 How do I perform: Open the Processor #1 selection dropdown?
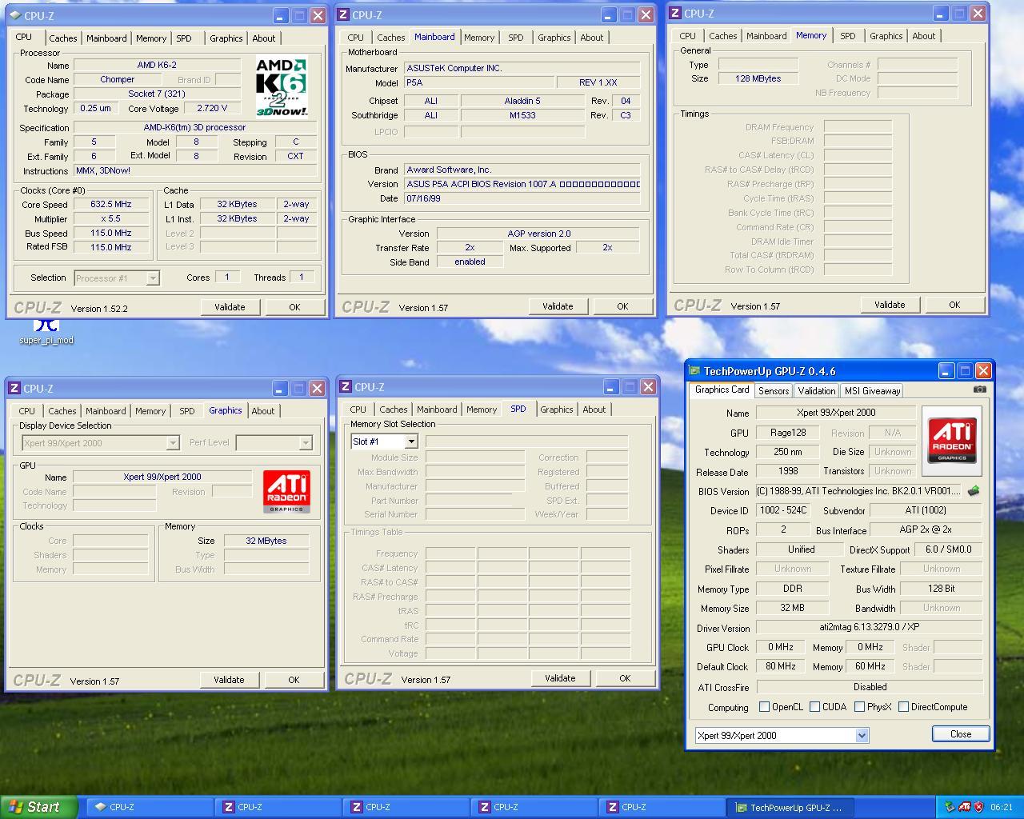pyautogui.click(x=153, y=278)
